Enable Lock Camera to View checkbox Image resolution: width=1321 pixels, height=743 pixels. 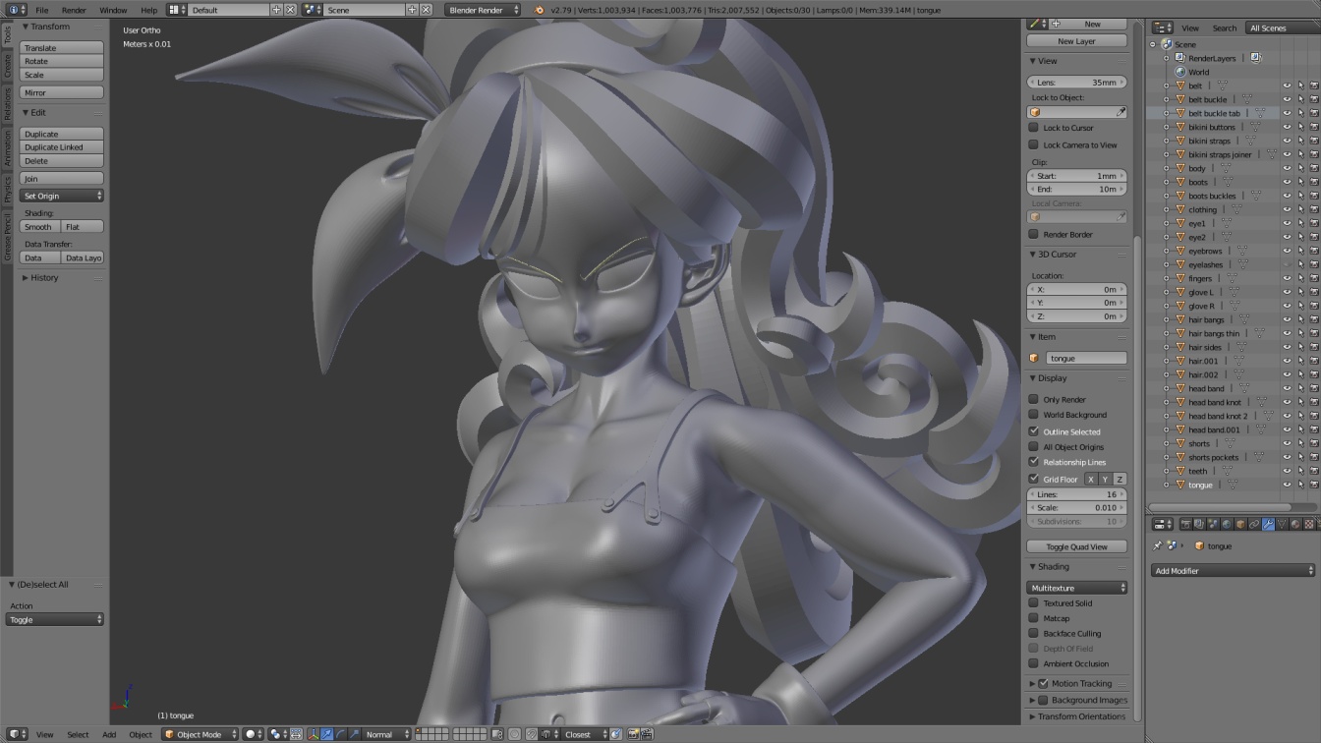[x=1033, y=144]
